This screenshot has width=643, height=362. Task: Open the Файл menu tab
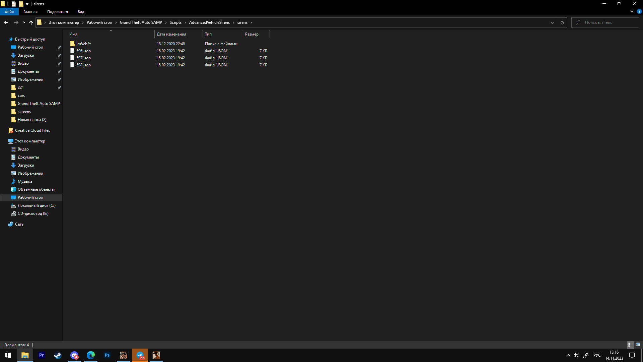click(x=9, y=12)
